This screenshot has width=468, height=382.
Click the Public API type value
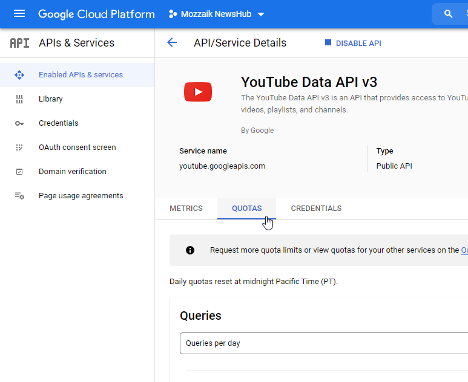click(394, 166)
